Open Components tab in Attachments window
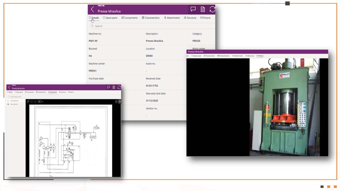 click(x=29, y=92)
